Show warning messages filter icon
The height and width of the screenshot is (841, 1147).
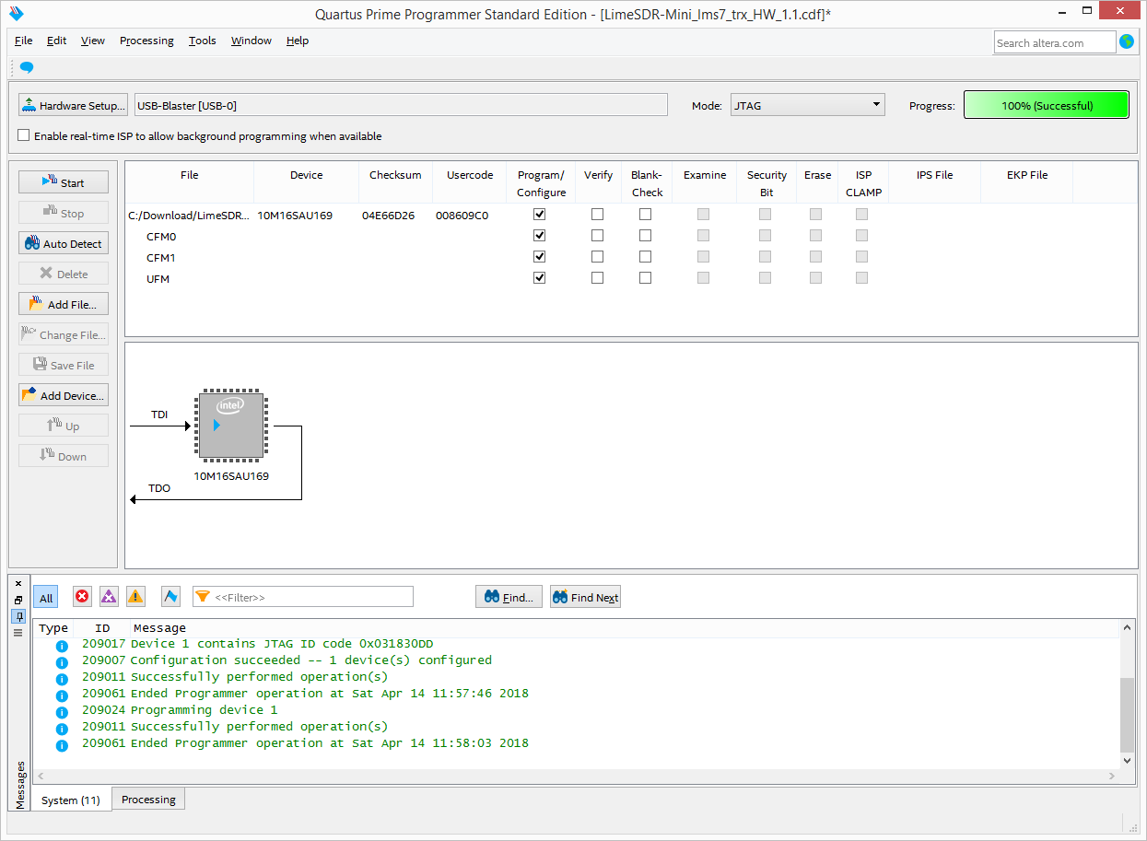tap(135, 597)
